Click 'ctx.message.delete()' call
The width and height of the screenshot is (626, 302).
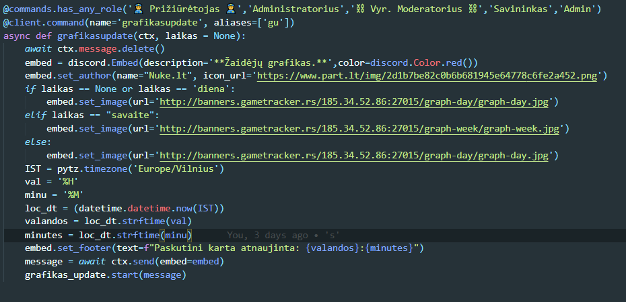[x=111, y=49]
